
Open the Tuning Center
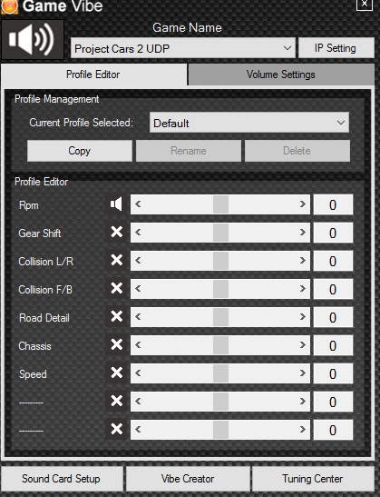point(313,479)
